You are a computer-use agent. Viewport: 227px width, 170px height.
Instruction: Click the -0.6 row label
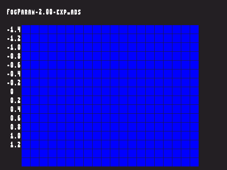tap(14, 65)
